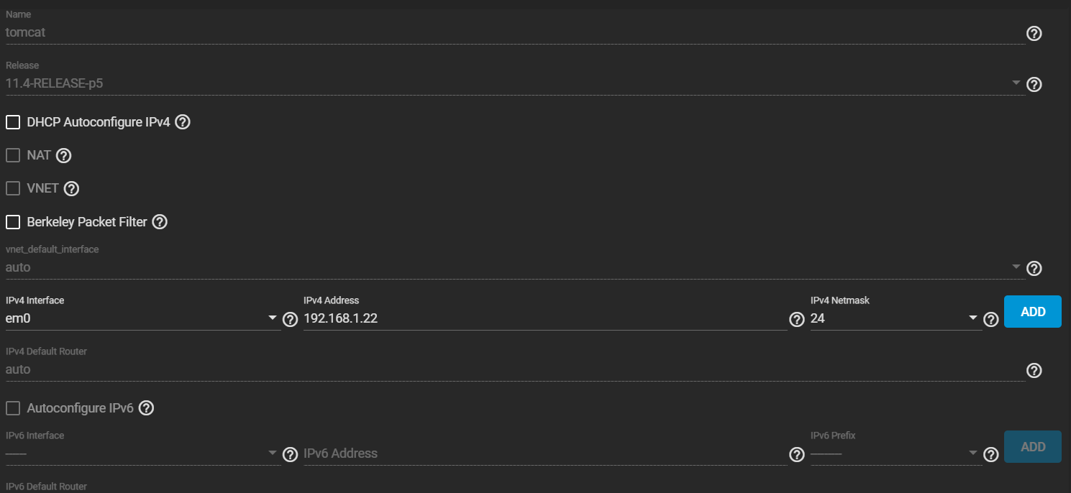This screenshot has height=493, width=1071.
Task: Show help tooltip for NAT option
Action: pyautogui.click(x=64, y=155)
